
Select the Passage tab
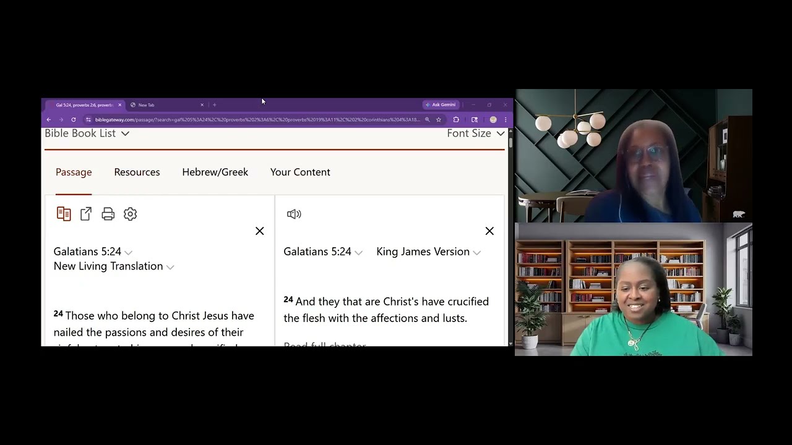tap(74, 172)
